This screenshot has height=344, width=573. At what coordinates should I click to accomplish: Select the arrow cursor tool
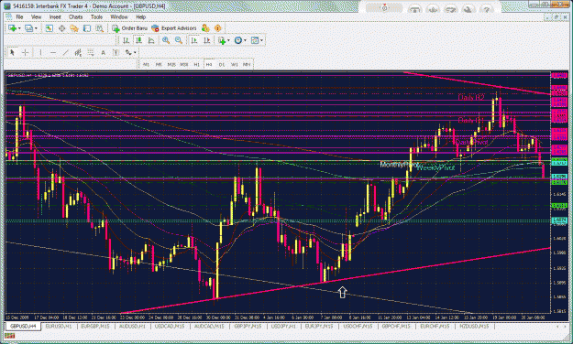point(12,53)
